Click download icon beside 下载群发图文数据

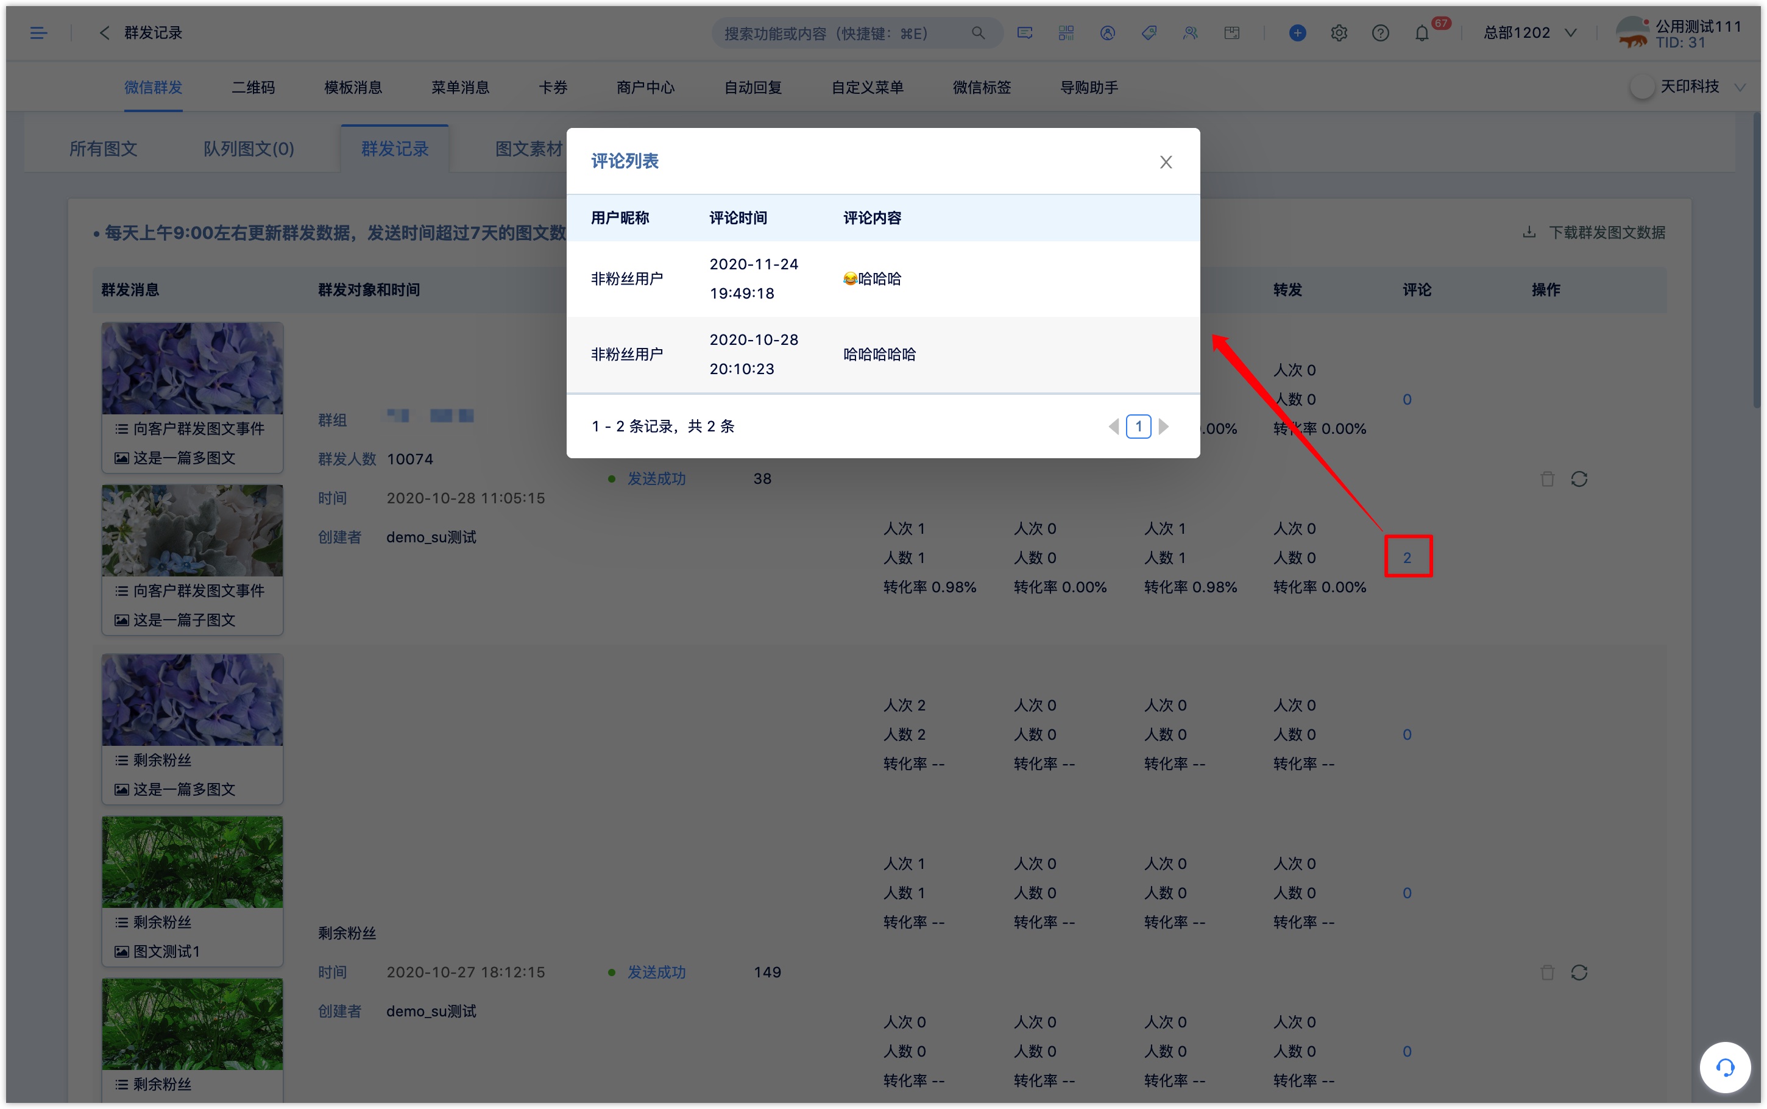[1529, 233]
